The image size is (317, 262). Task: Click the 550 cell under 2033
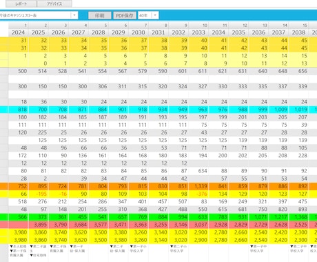tap(198, 209)
